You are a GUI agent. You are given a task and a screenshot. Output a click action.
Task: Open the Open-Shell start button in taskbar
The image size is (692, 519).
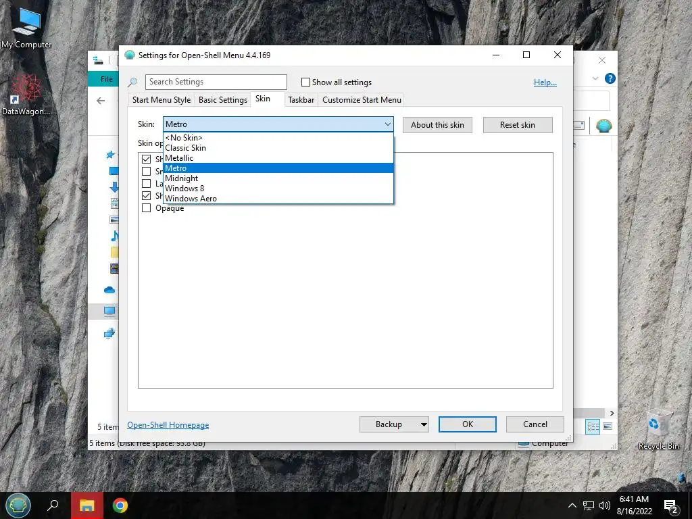18,505
